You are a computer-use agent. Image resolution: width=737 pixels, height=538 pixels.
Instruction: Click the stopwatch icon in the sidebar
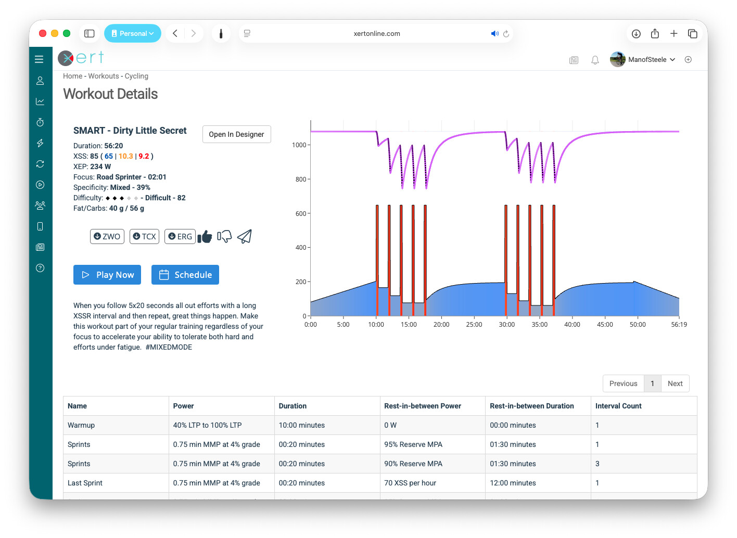coord(40,122)
